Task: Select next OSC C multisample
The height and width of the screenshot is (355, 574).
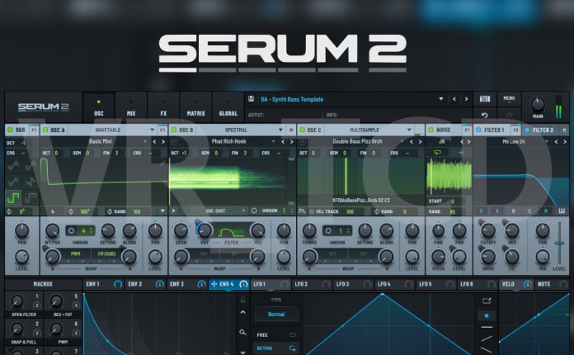Action: pyautogui.click(x=421, y=141)
